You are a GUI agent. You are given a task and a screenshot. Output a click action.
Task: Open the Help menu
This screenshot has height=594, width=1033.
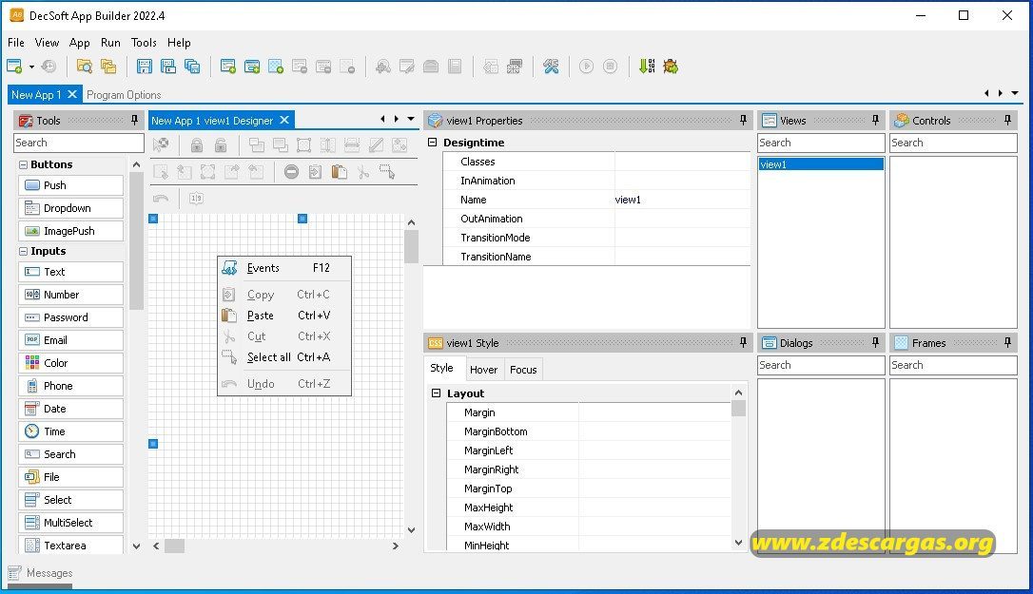[x=179, y=42]
